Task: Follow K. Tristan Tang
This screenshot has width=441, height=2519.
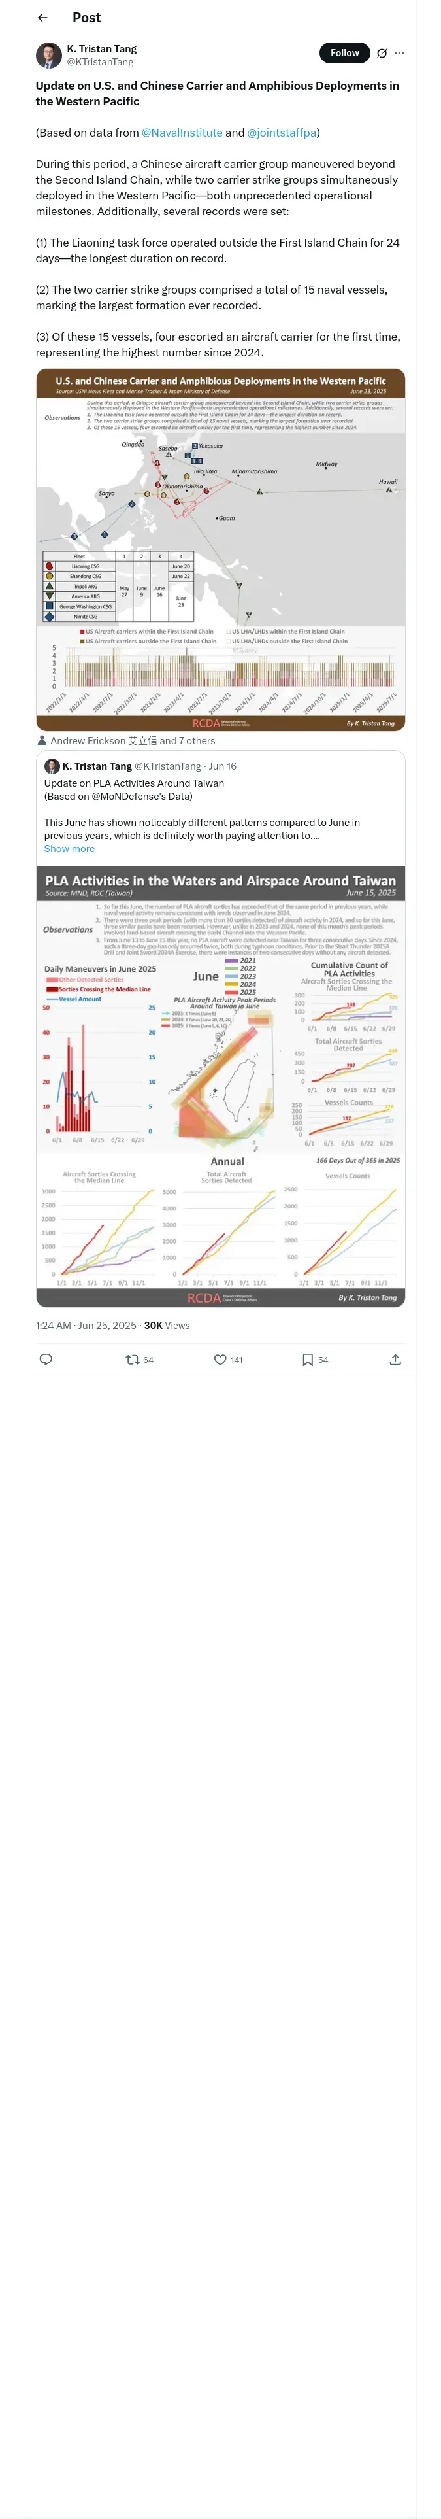Action: 344,53
